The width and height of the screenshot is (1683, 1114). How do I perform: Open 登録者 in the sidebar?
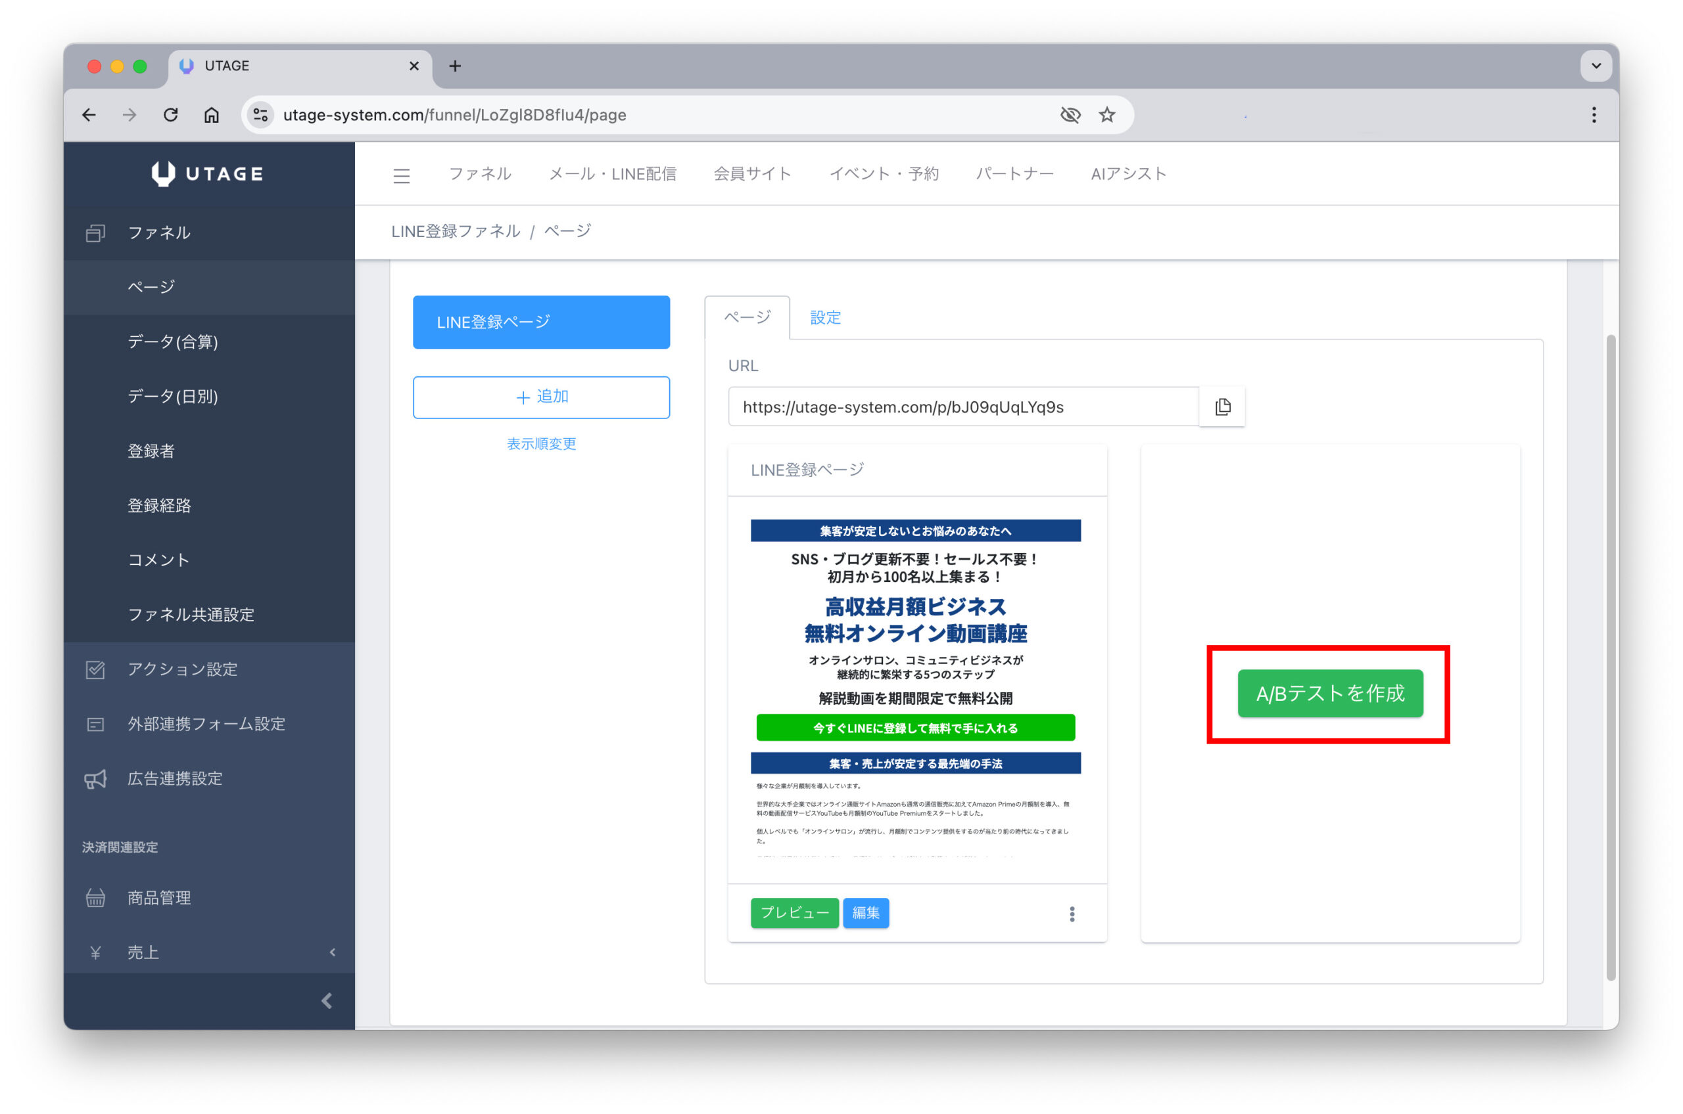(209, 451)
